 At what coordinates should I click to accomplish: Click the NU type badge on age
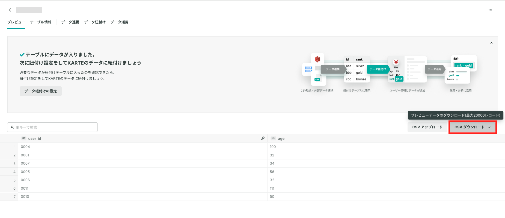[x=273, y=138]
